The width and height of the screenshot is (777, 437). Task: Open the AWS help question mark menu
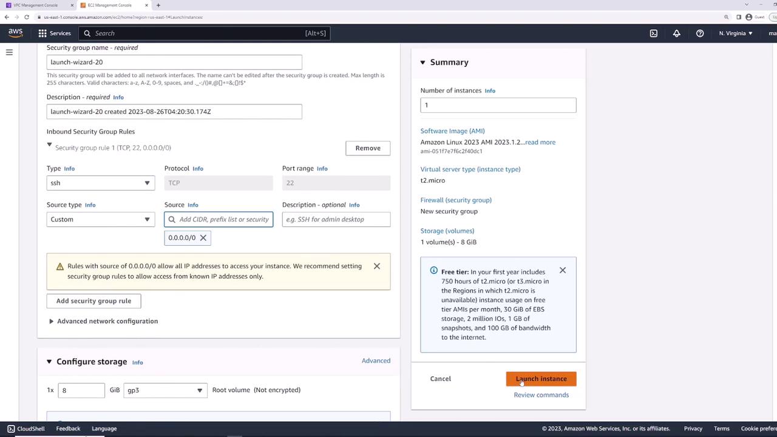(700, 33)
